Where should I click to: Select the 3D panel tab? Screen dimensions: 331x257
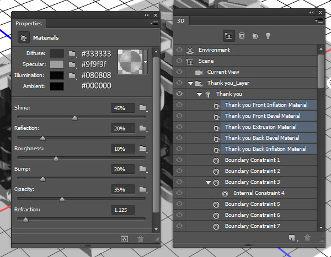click(x=181, y=21)
